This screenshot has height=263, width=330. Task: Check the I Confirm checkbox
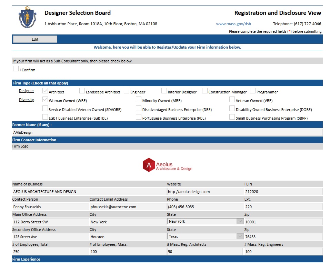coord(16,69)
